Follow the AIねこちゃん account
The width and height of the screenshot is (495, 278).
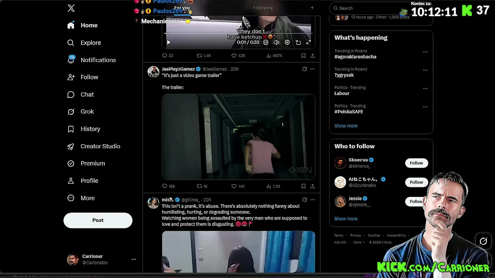(416, 182)
